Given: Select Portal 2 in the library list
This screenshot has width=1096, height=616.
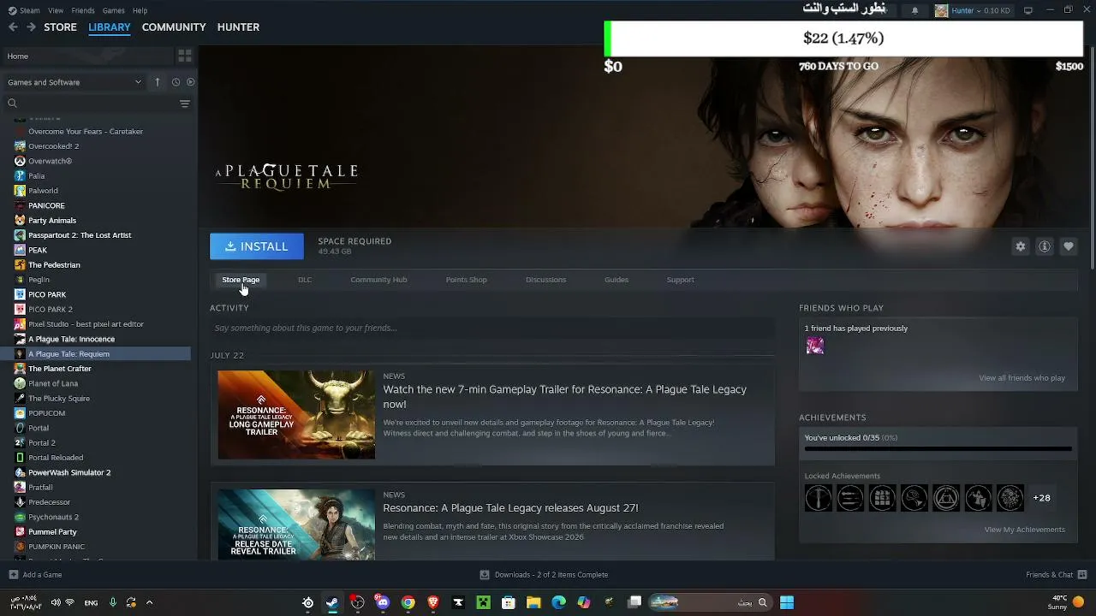Looking at the screenshot, I should coord(42,443).
